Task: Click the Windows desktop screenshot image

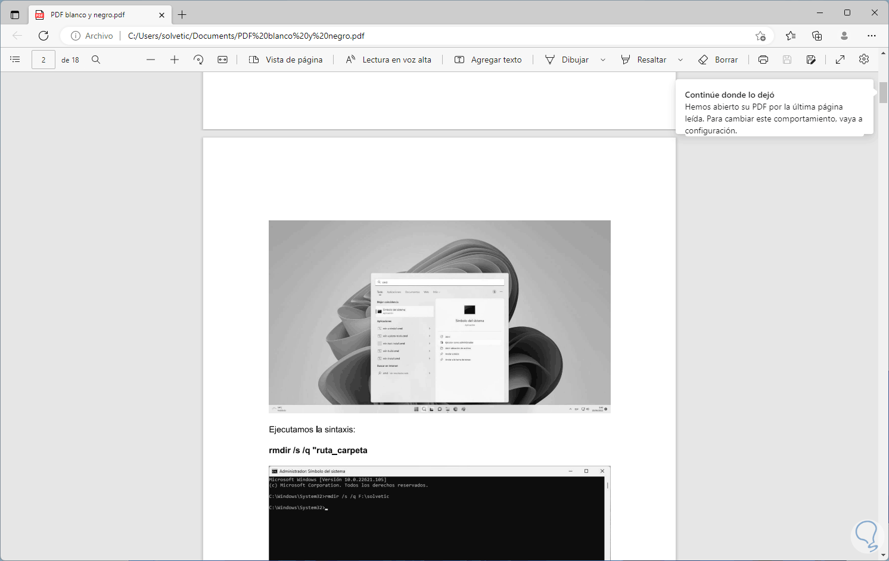Action: coord(440,317)
